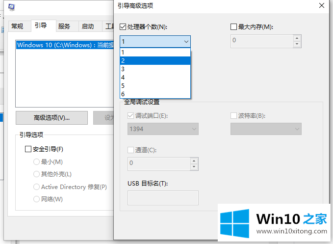The height and width of the screenshot is (244, 333).
Task: Decrease the 最大内存 value with down arrow
Action: click(297, 44)
